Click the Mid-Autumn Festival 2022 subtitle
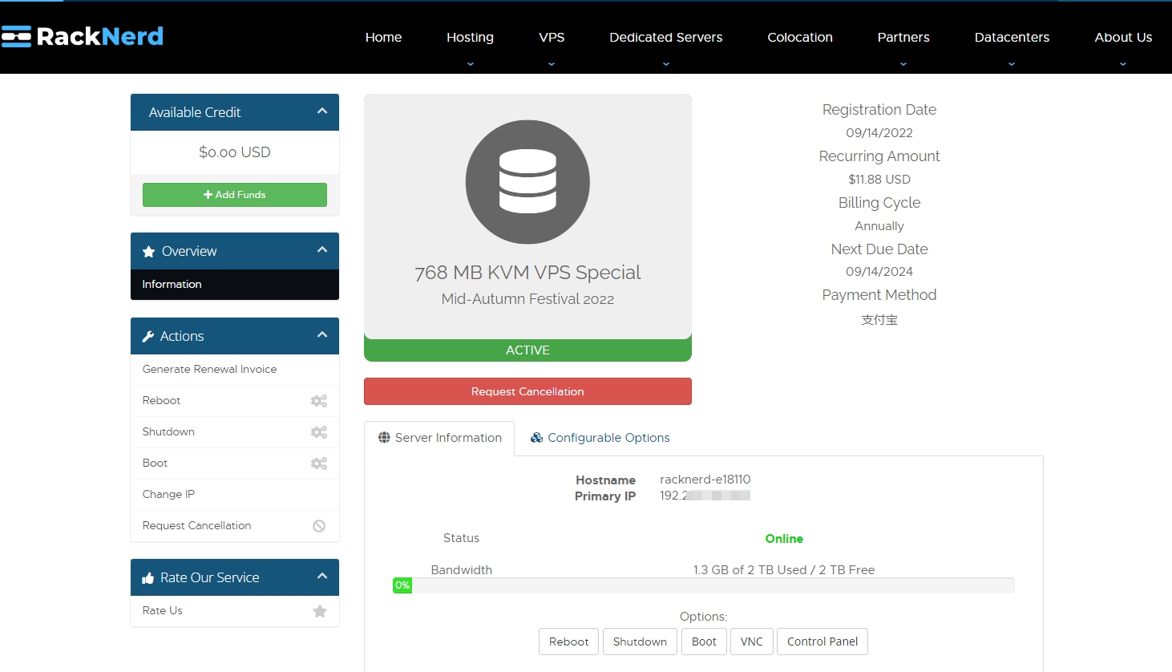 (527, 299)
